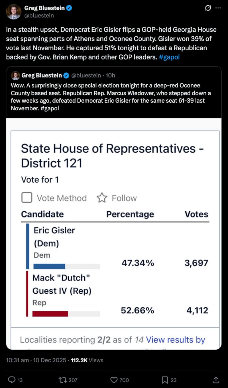Toggle the Vote Method checkbox
Image resolution: width=228 pixels, height=388 pixels.
[x=27, y=198]
